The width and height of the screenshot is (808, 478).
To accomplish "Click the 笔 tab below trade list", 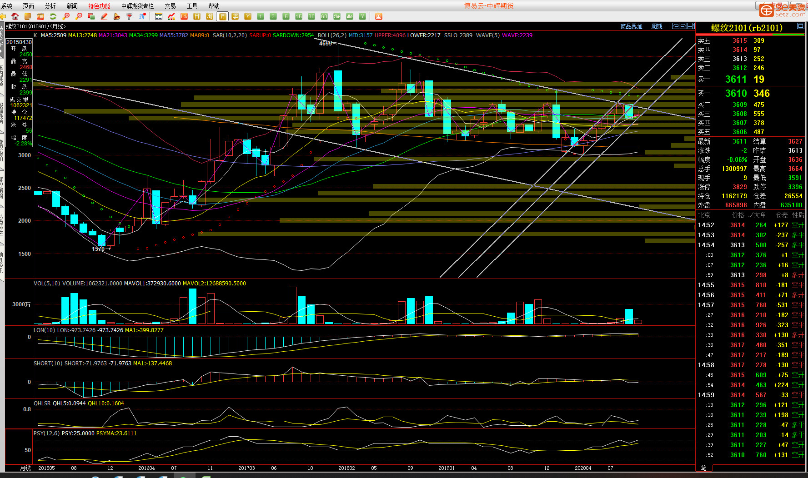I will point(704,468).
